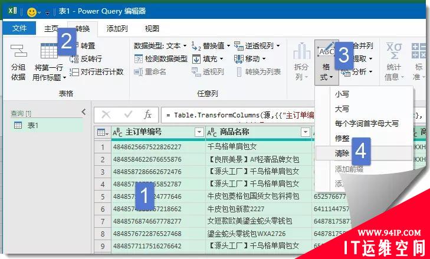Click the 拆分列 split column button
Screen dimensions: 430x259
[301, 62]
